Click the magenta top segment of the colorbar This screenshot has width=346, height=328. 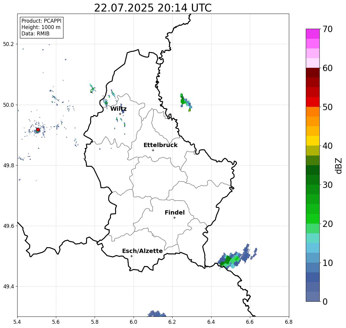click(x=313, y=34)
